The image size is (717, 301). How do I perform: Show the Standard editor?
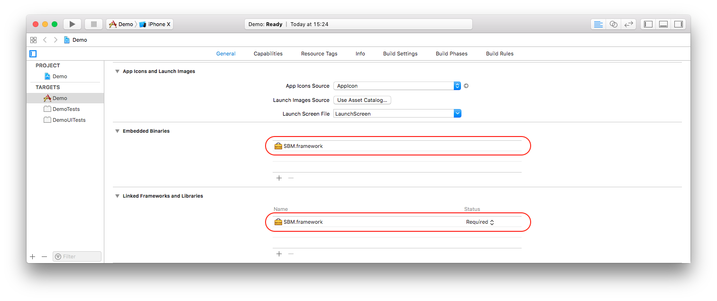(x=598, y=24)
